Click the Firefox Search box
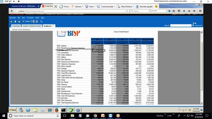Screen dimensions: 212x119 click(x=140, y=11)
